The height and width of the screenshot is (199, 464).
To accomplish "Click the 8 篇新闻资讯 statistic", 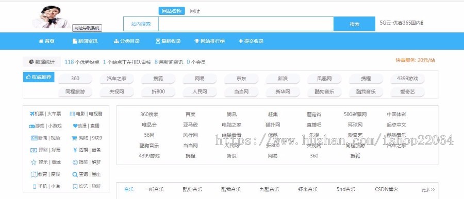I will (169, 62).
